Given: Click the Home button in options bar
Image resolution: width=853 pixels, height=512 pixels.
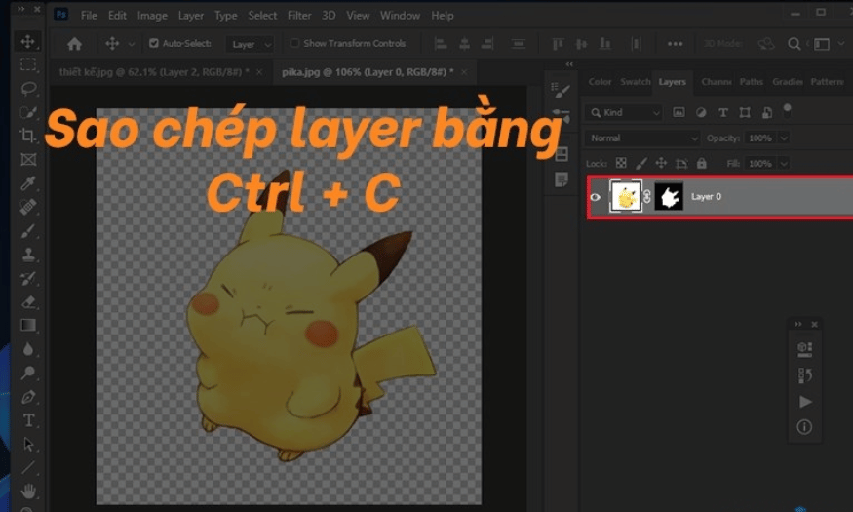Looking at the screenshot, I should point(74,44).
